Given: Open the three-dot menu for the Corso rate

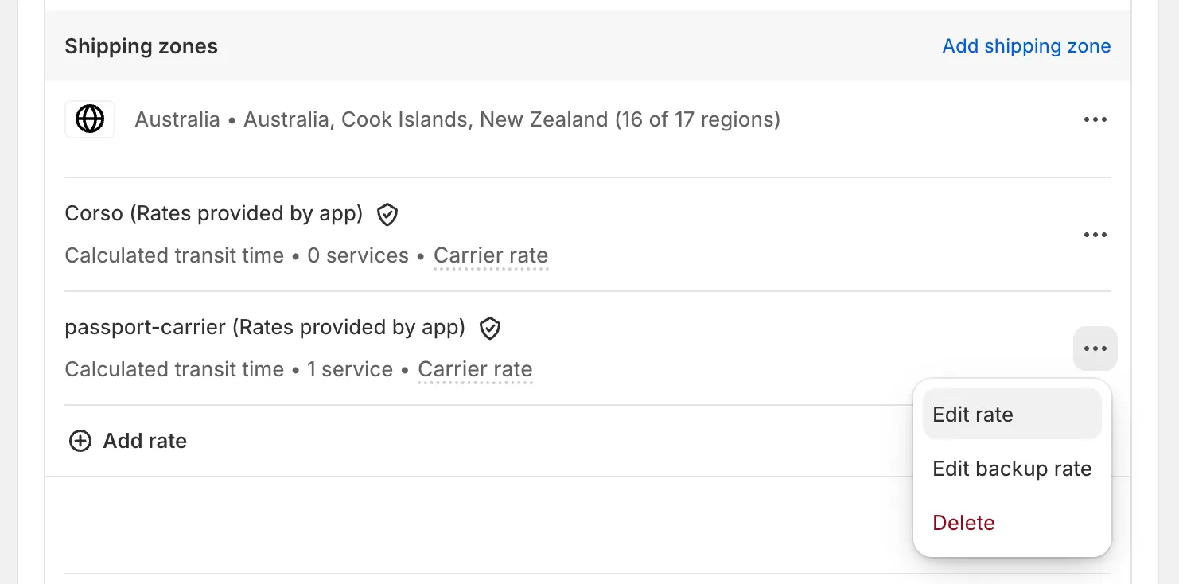Looking at the screenshot, I should [x=1095, y=235].
